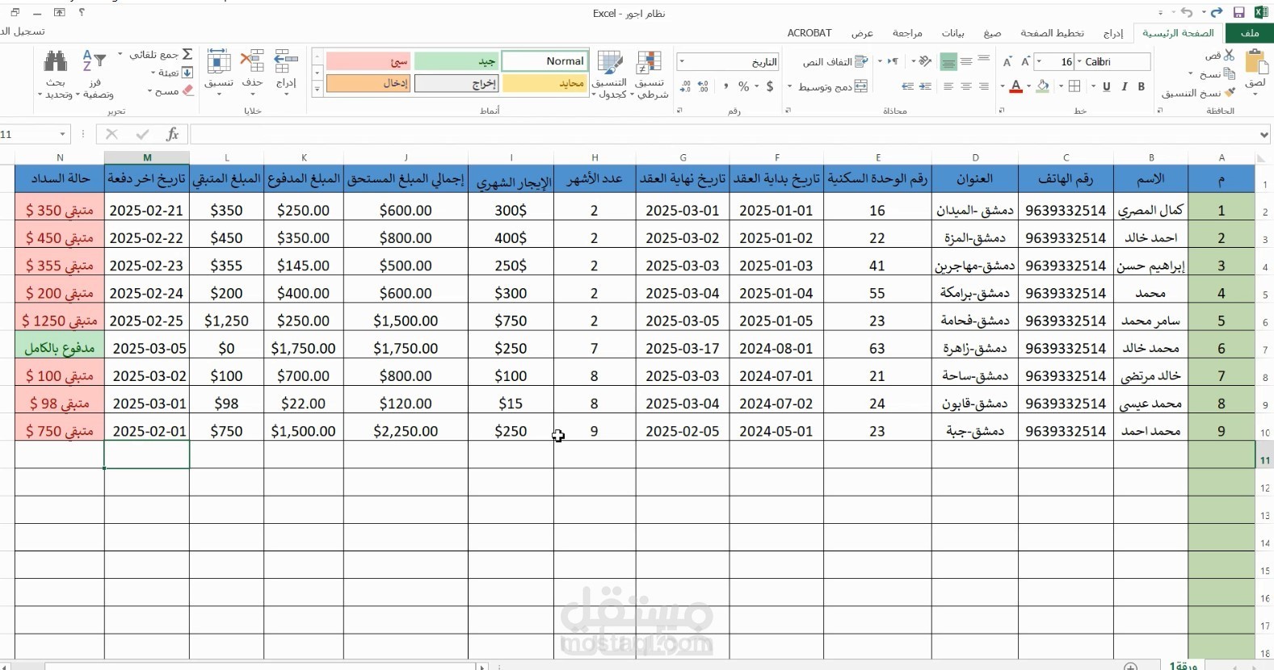Click the increase decimal icon

(x=704, y=86)
